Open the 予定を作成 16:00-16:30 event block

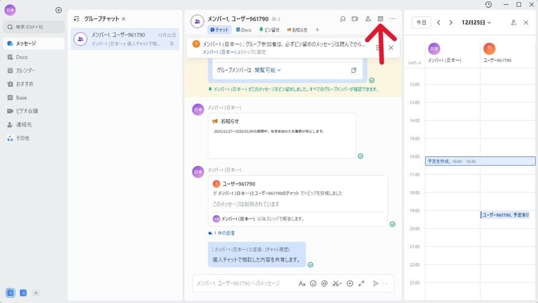tap(481, 161)
